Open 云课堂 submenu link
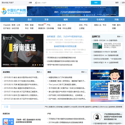 click(x=82, y=28)
